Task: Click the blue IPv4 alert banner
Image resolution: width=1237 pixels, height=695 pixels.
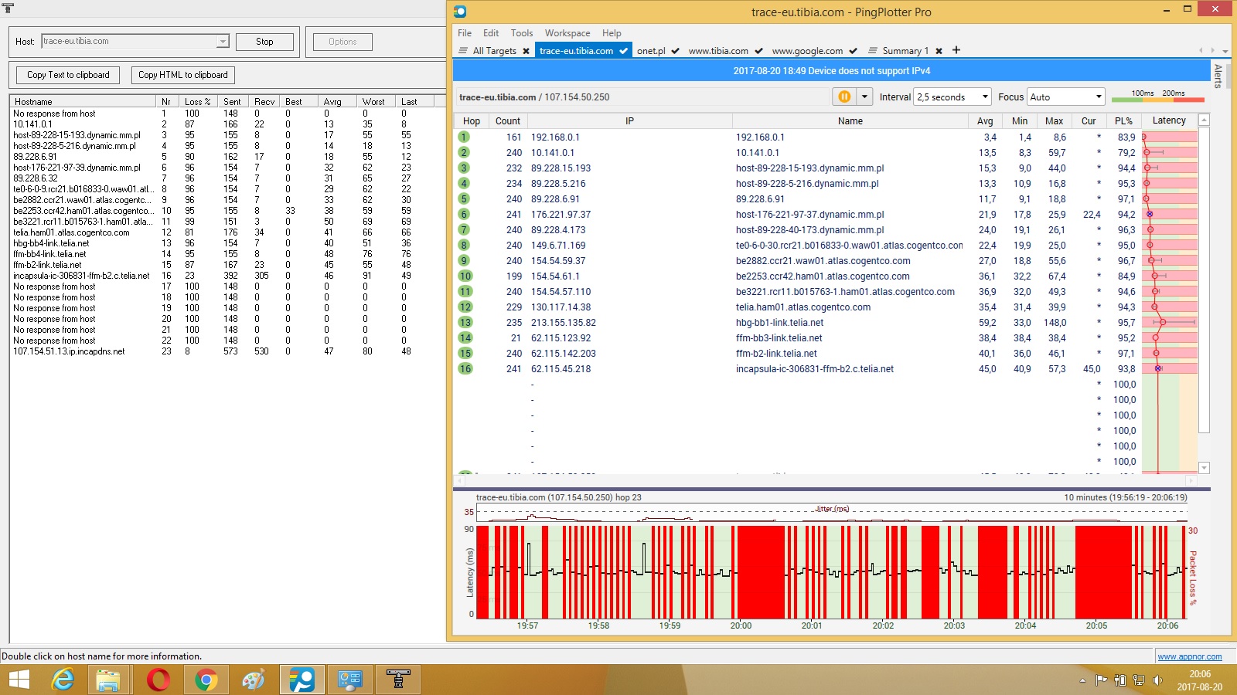Action: [x=831, y=71]
